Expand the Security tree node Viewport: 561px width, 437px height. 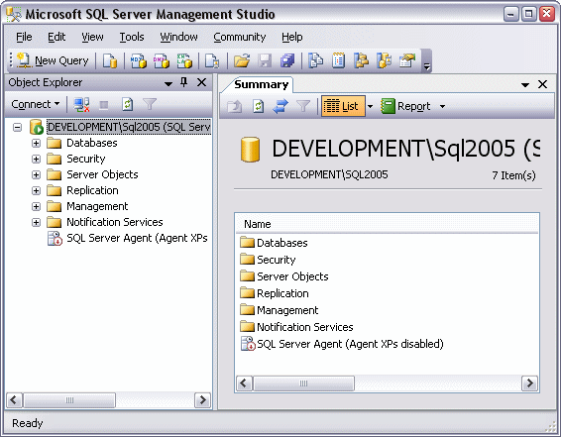36,159
